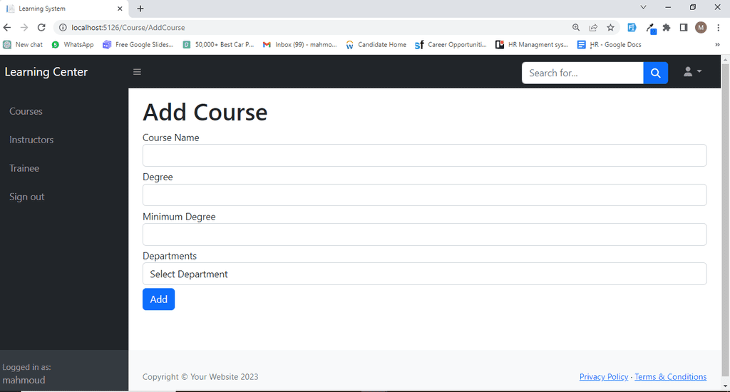Image resolution: width=730 pixels, height=392 pixels.
Task: Go back with the browser back arrow
Action: (7, 28)
